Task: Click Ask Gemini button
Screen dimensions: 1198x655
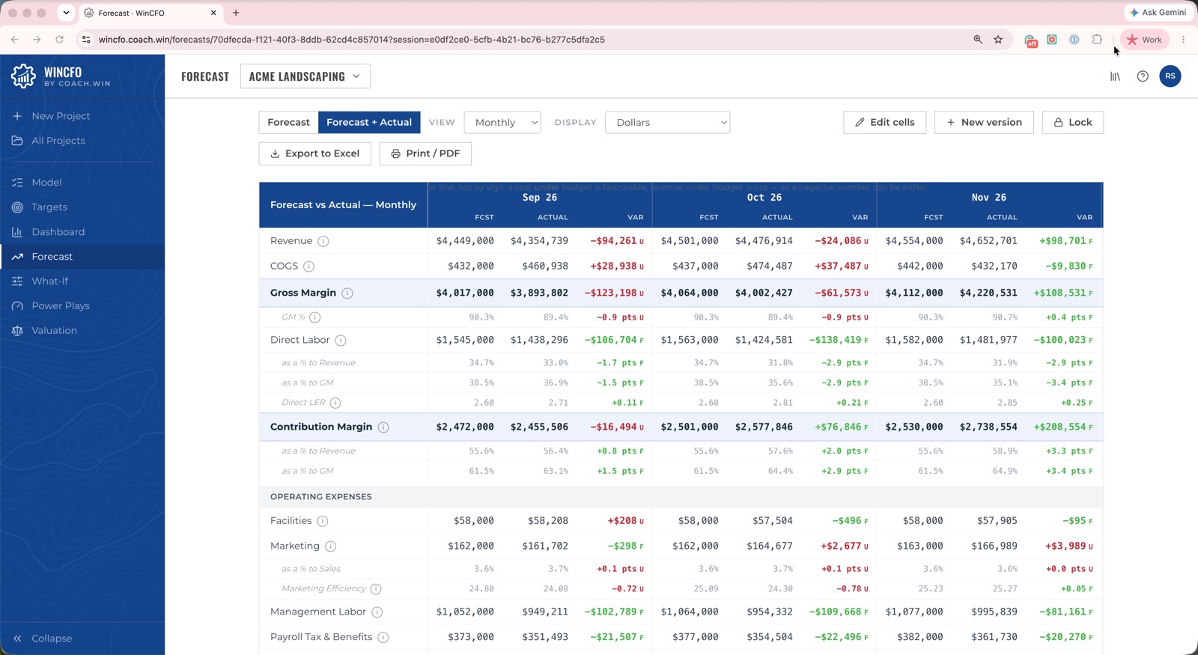Action: pyautogui.click(x=1158, y=13)
